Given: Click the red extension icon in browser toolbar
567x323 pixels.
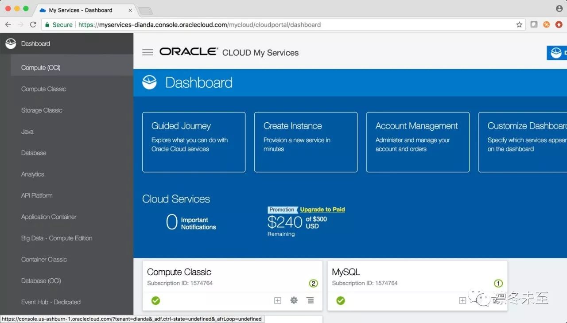Looking at the screenshot, I should pyautogui.click(x=559, y=25).
